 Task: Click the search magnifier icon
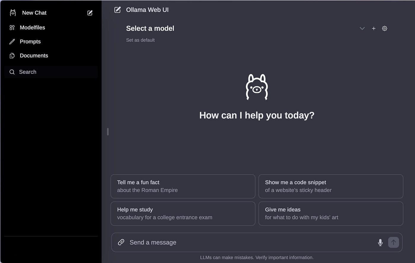[x=12, y=72]
